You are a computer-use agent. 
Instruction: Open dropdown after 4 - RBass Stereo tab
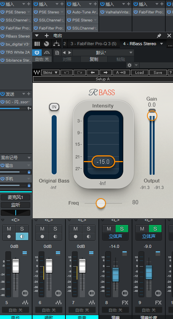[162, 44]
